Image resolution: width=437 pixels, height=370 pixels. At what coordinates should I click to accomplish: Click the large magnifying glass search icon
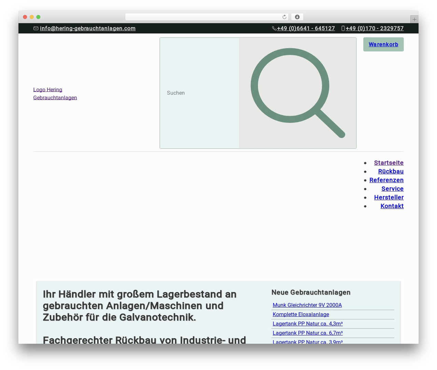[298, 93]
